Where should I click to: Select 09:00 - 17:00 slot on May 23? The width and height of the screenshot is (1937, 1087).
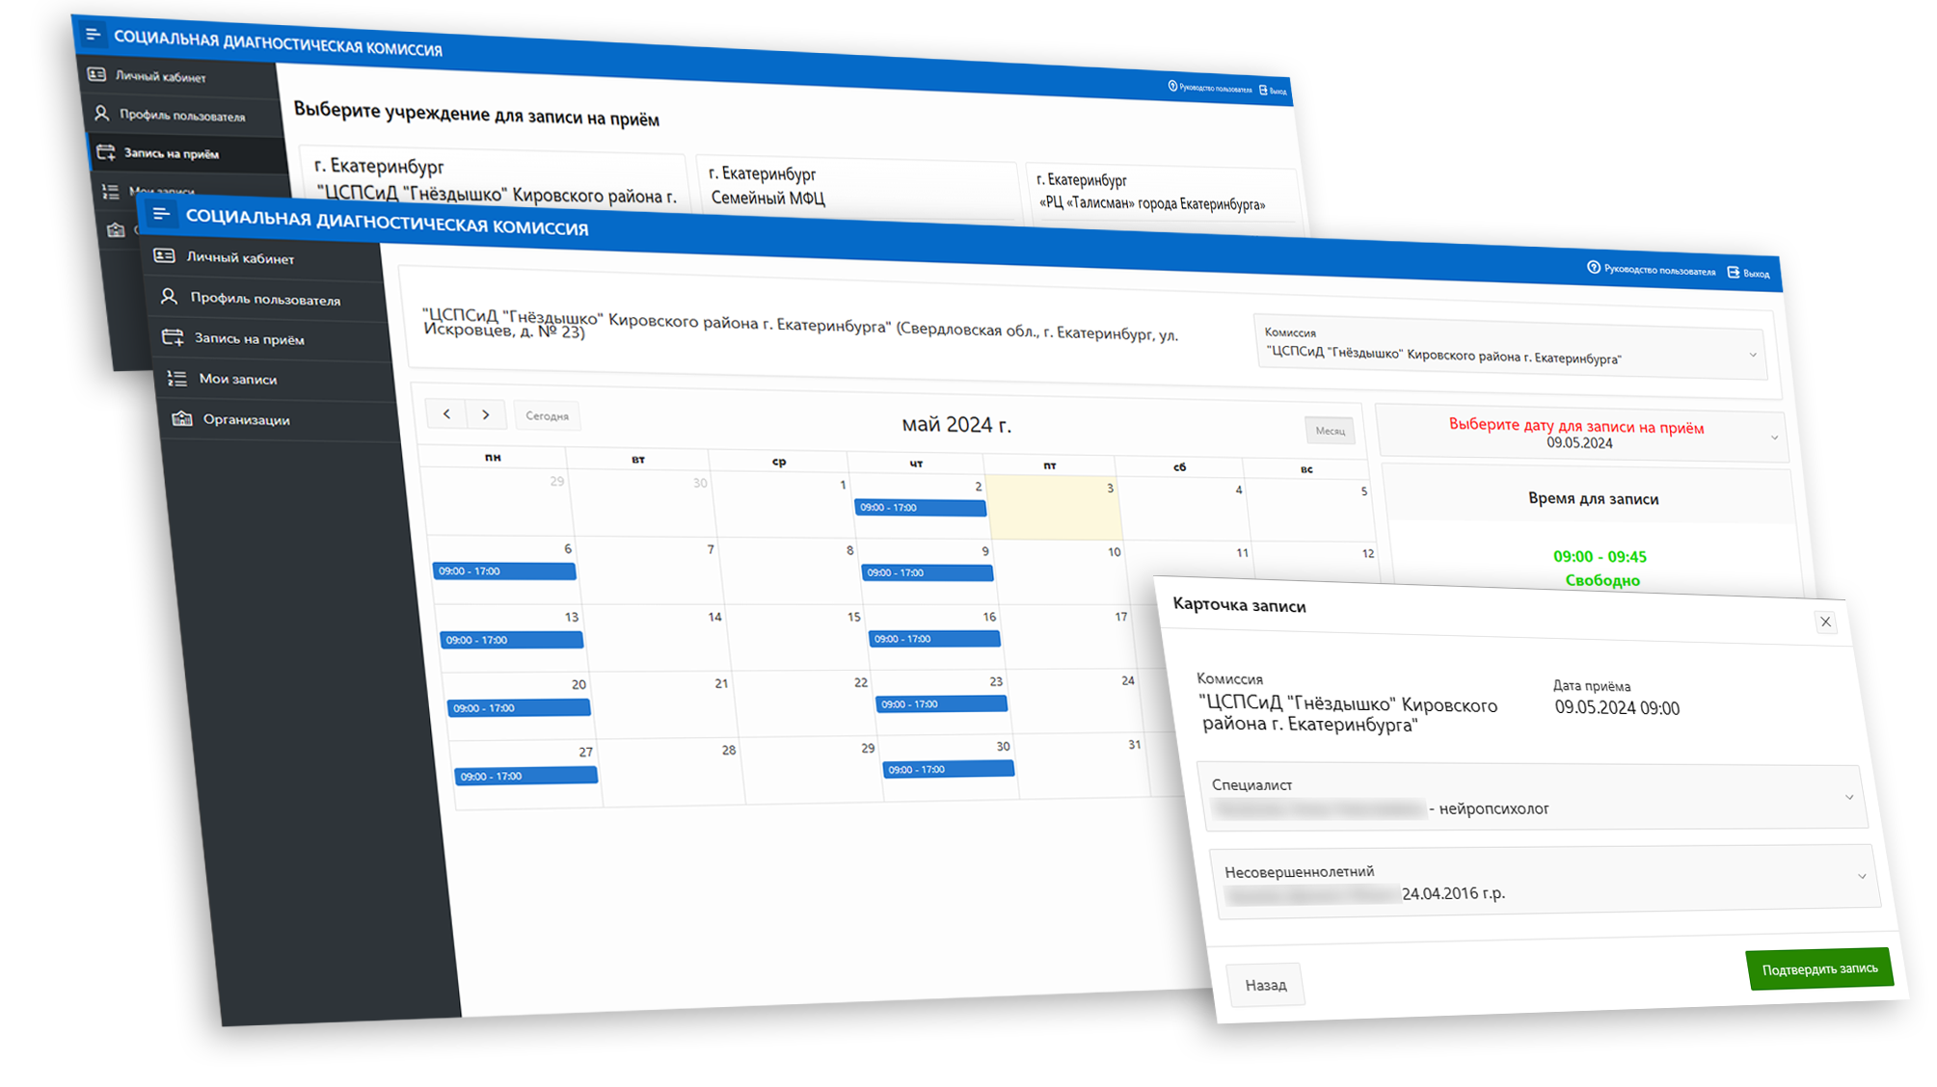pyautogui.click(x=941, y=703)
